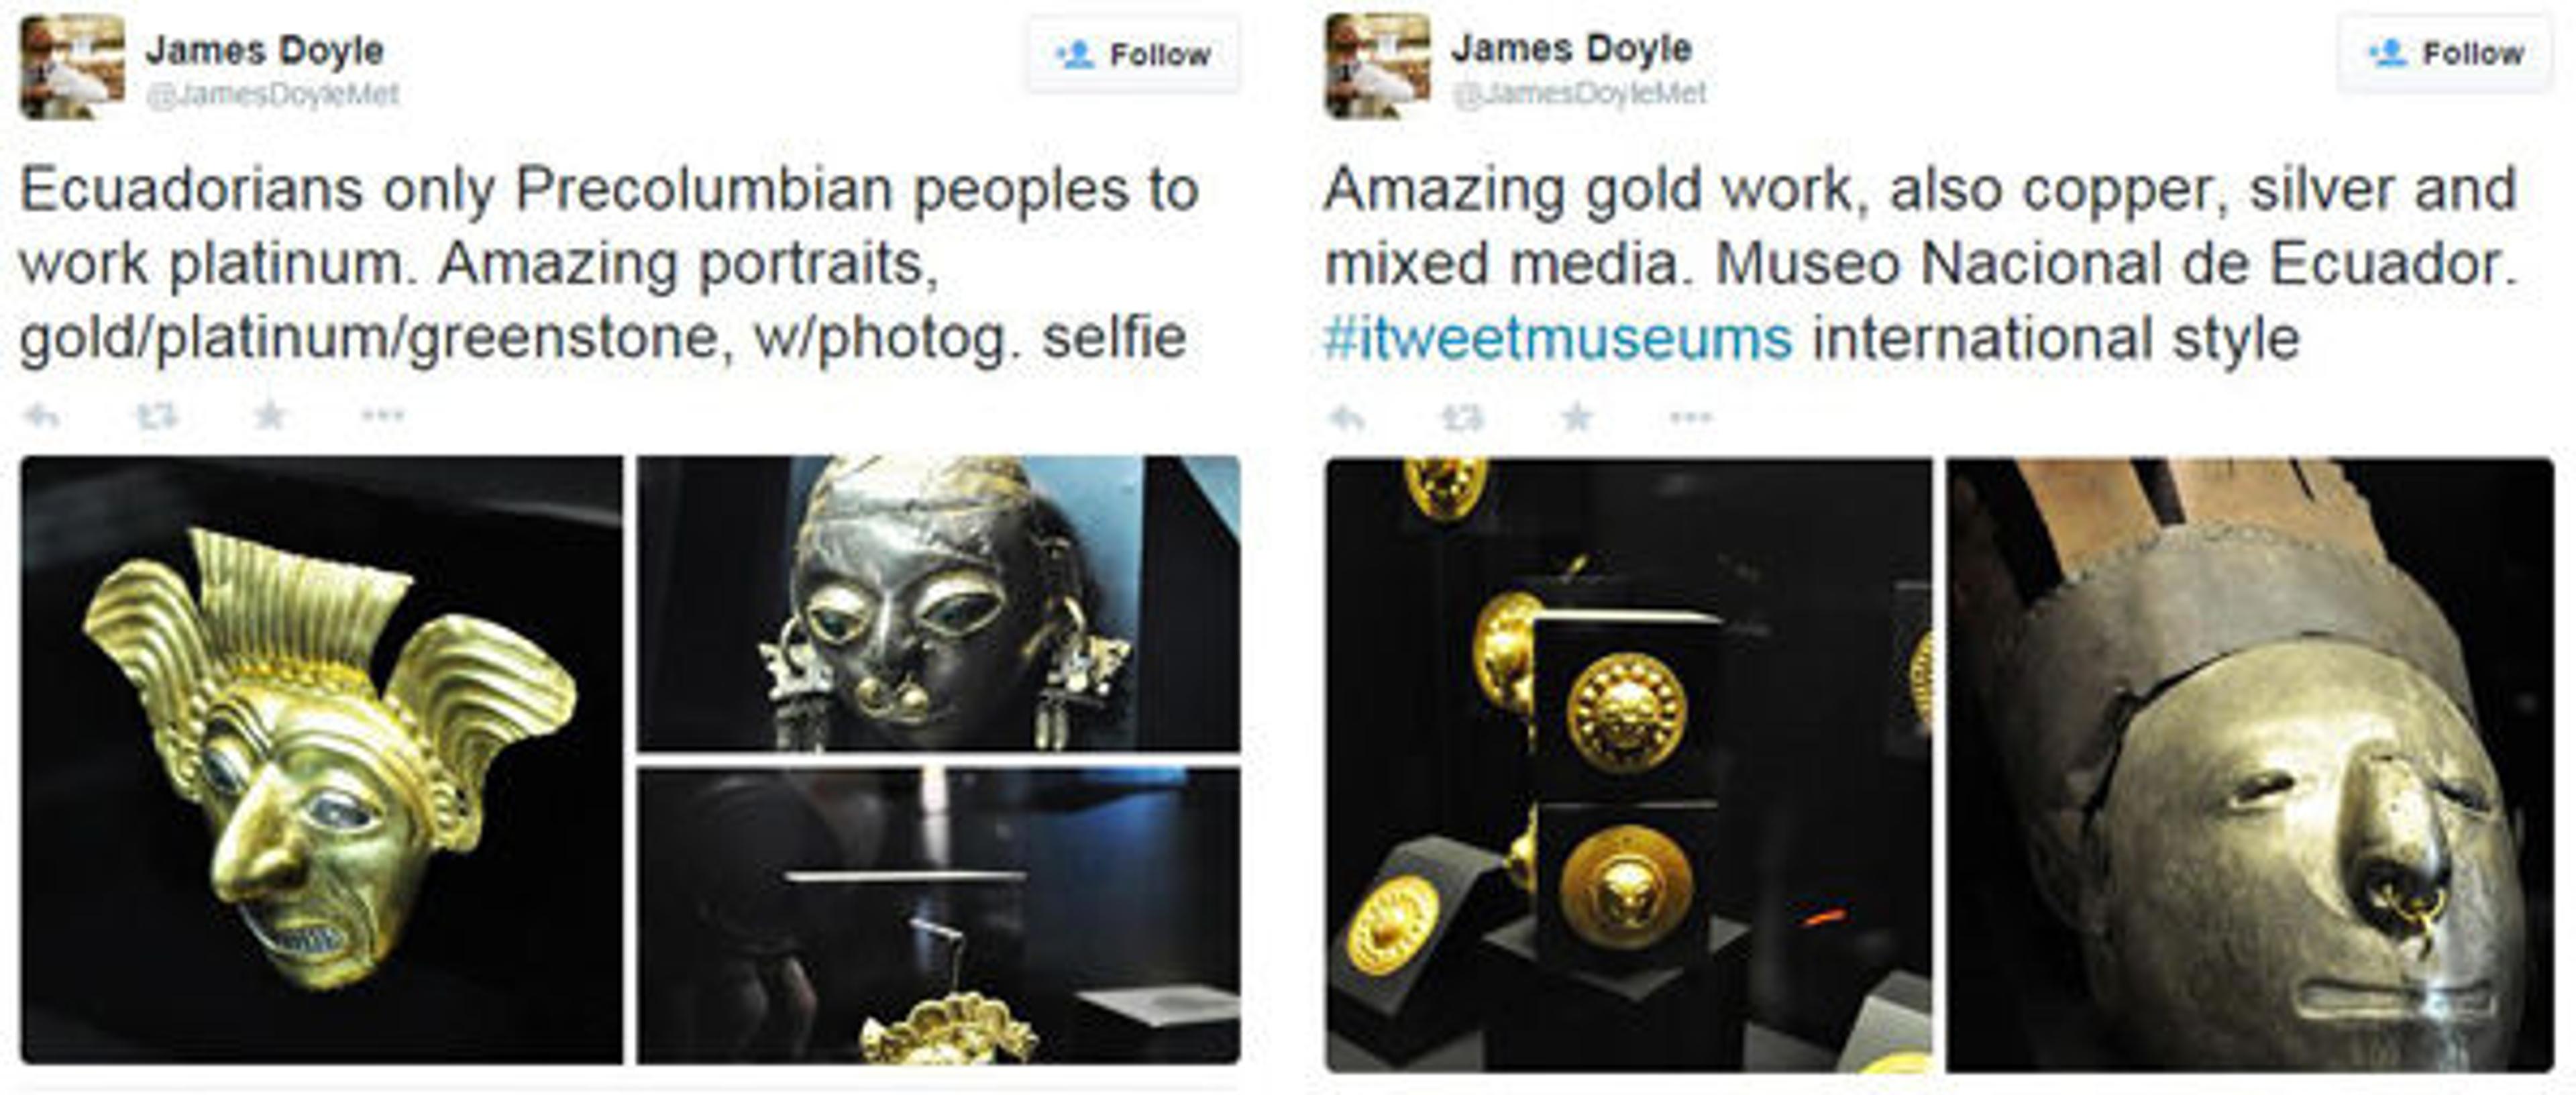View James Doyle's avatar in right tweet
The height and width of the screenshot is (1095, 2576).
(1378, 66)
